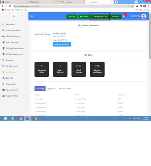Screen dimensions: 151x166
Task: Switch to the Offers Coinpayu tab
Action: click(71, 2)
